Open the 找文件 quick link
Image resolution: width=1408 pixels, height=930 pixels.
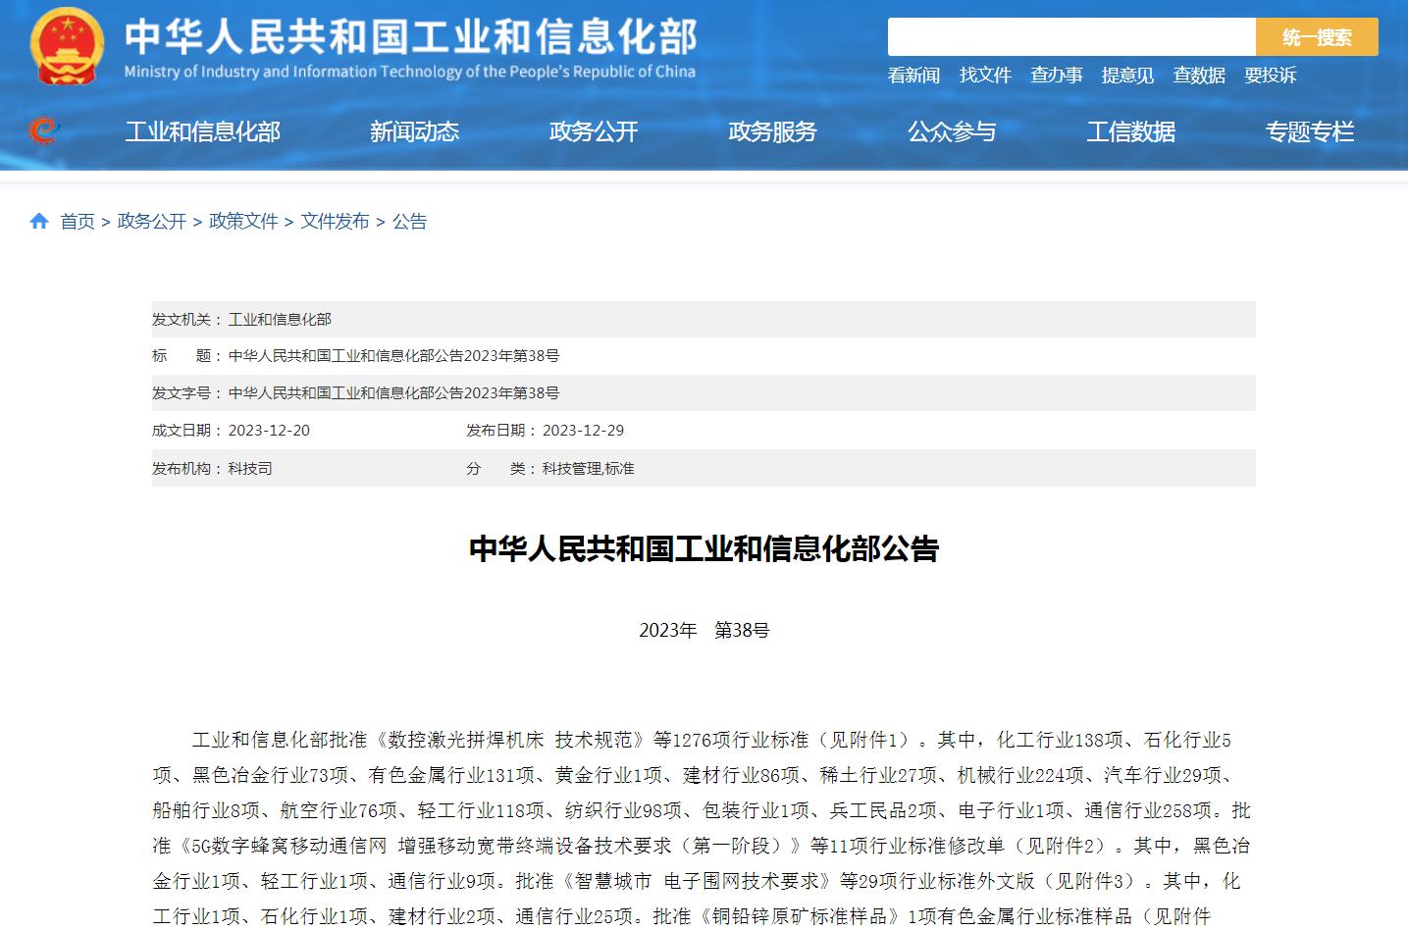point(985,76)
